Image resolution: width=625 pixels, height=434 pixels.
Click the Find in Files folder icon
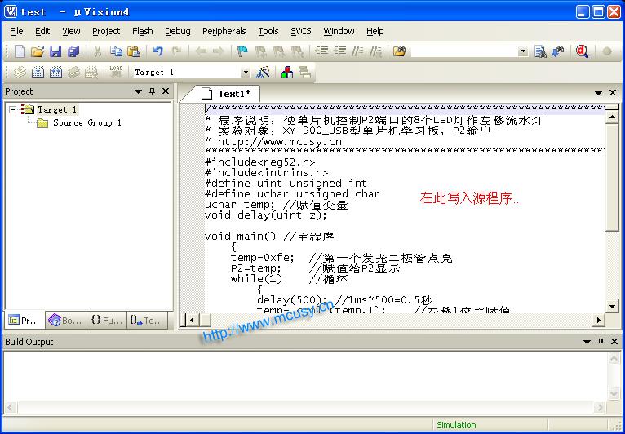click(x=399, y=51)
